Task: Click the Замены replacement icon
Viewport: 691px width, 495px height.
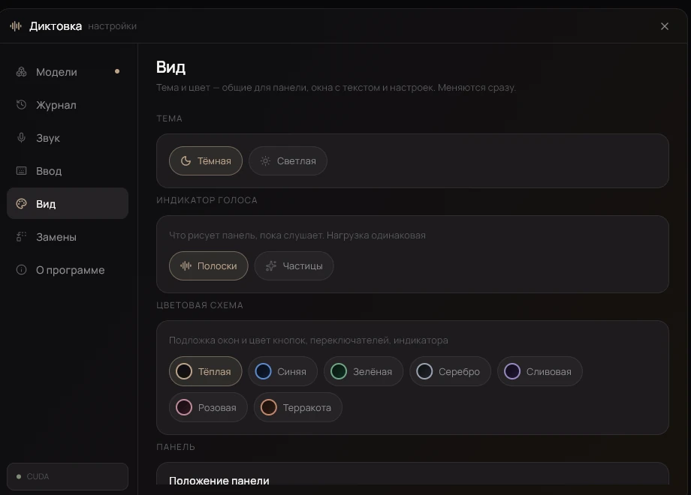Action: pyautogui.click(x=21, y=237)
